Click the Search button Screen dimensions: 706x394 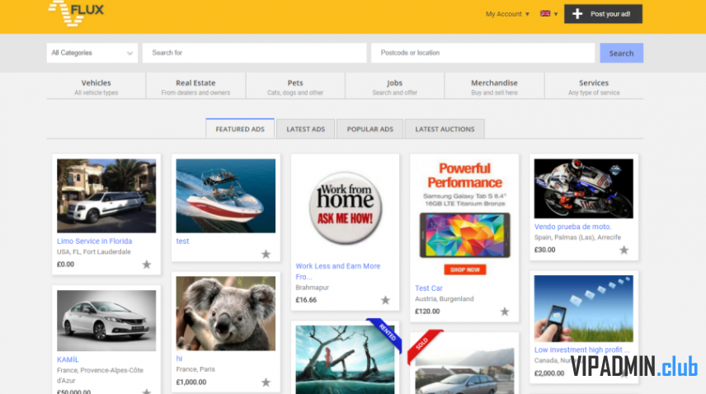click(x=621, y=53)
